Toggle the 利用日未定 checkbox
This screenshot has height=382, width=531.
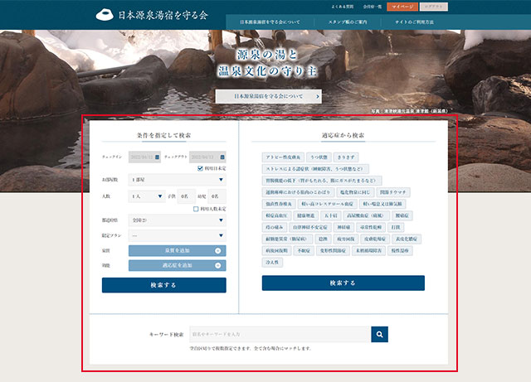[x=200, y=167]
